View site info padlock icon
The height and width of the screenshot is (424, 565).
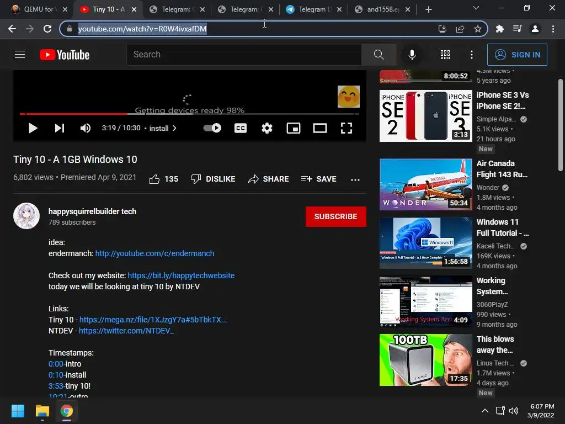click(x=70, y=29)
